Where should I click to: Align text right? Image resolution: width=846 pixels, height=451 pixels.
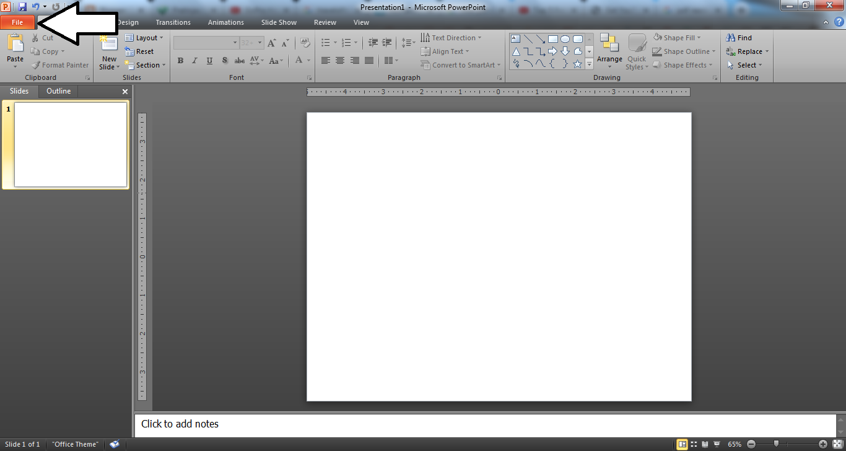click(x=355, y=61)
